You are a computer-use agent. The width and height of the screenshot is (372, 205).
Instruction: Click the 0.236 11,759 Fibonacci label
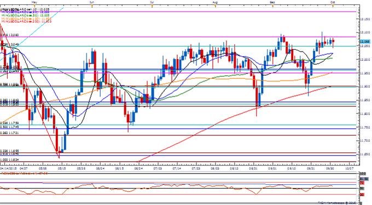tap(9, 123)
